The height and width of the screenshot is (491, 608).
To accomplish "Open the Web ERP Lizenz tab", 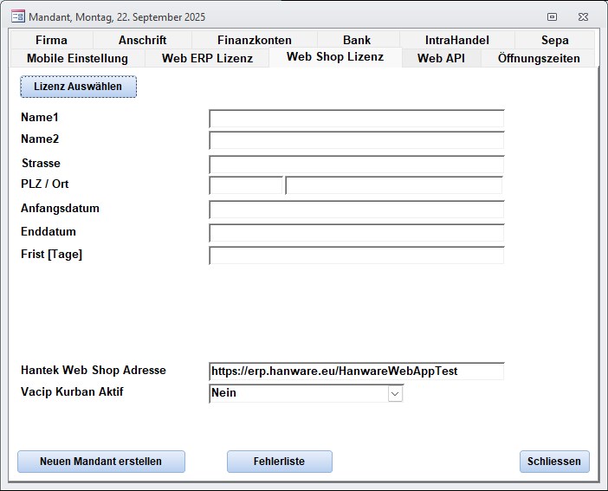I will pos(207,58).
